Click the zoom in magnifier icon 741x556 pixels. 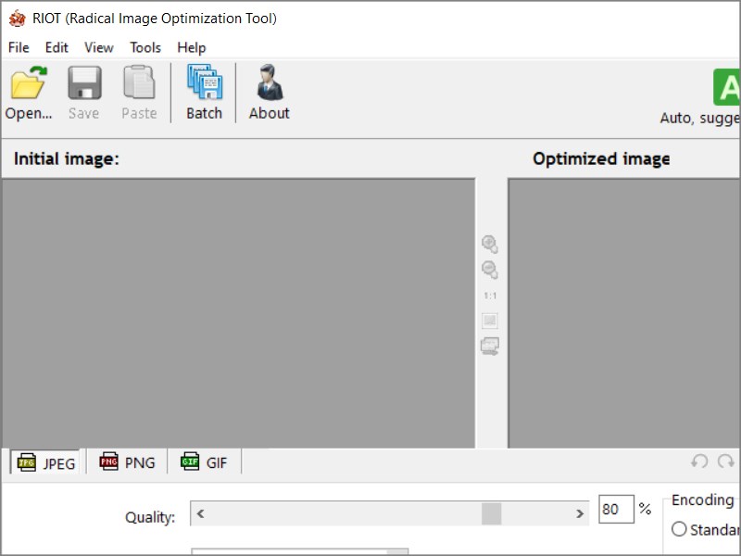click(x=490, y=245)
